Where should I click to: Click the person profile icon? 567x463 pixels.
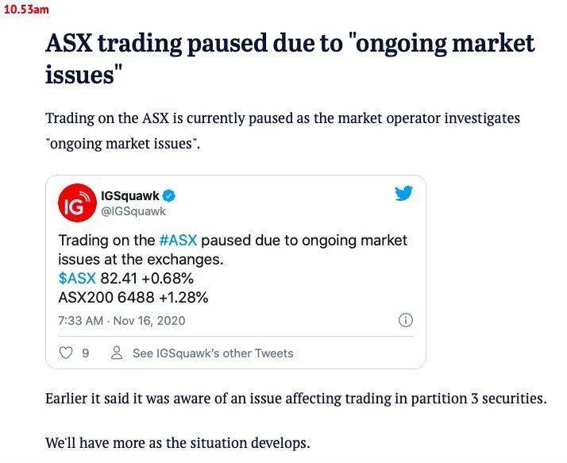[117, 353]
